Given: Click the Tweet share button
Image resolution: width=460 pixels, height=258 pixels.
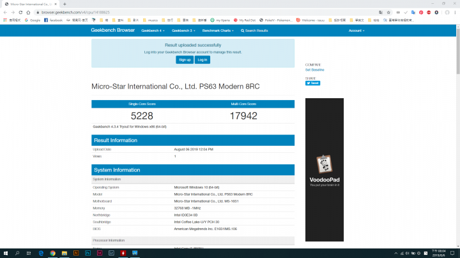Looking at the screenshot, I should 312,83.
